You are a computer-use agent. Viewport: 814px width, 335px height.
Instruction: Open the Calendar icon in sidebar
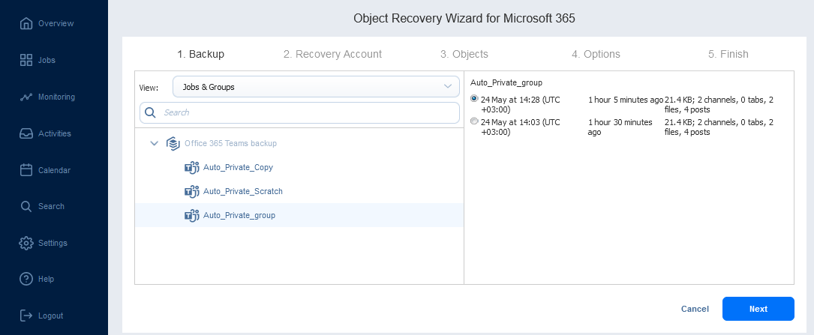click(26, 170)
